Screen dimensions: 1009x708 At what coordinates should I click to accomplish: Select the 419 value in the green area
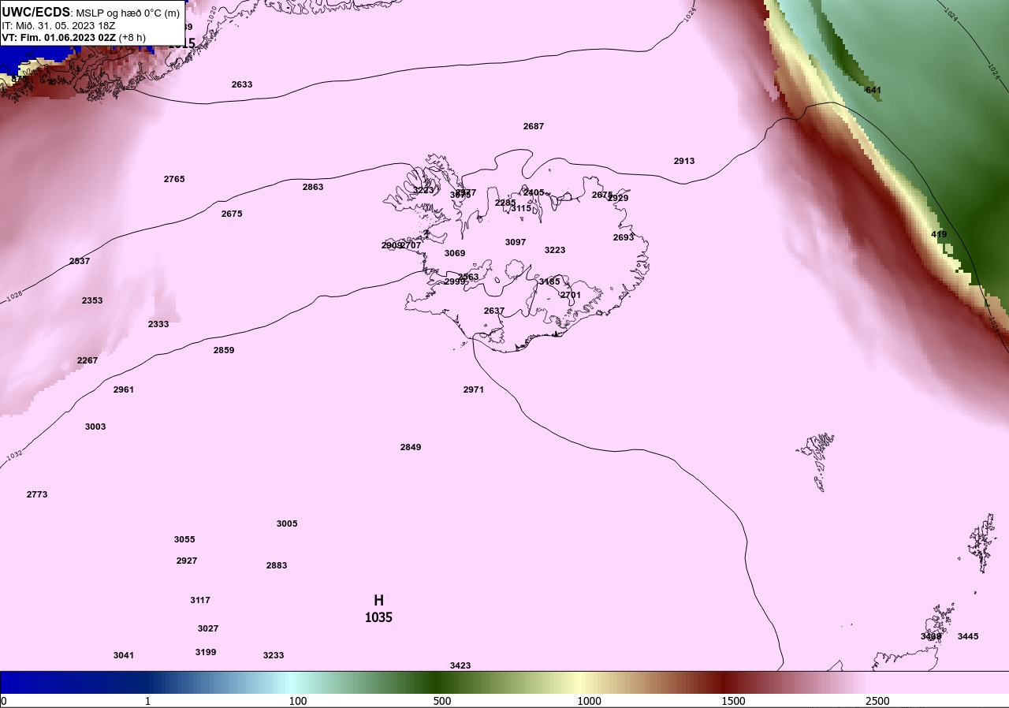point(939,234)
